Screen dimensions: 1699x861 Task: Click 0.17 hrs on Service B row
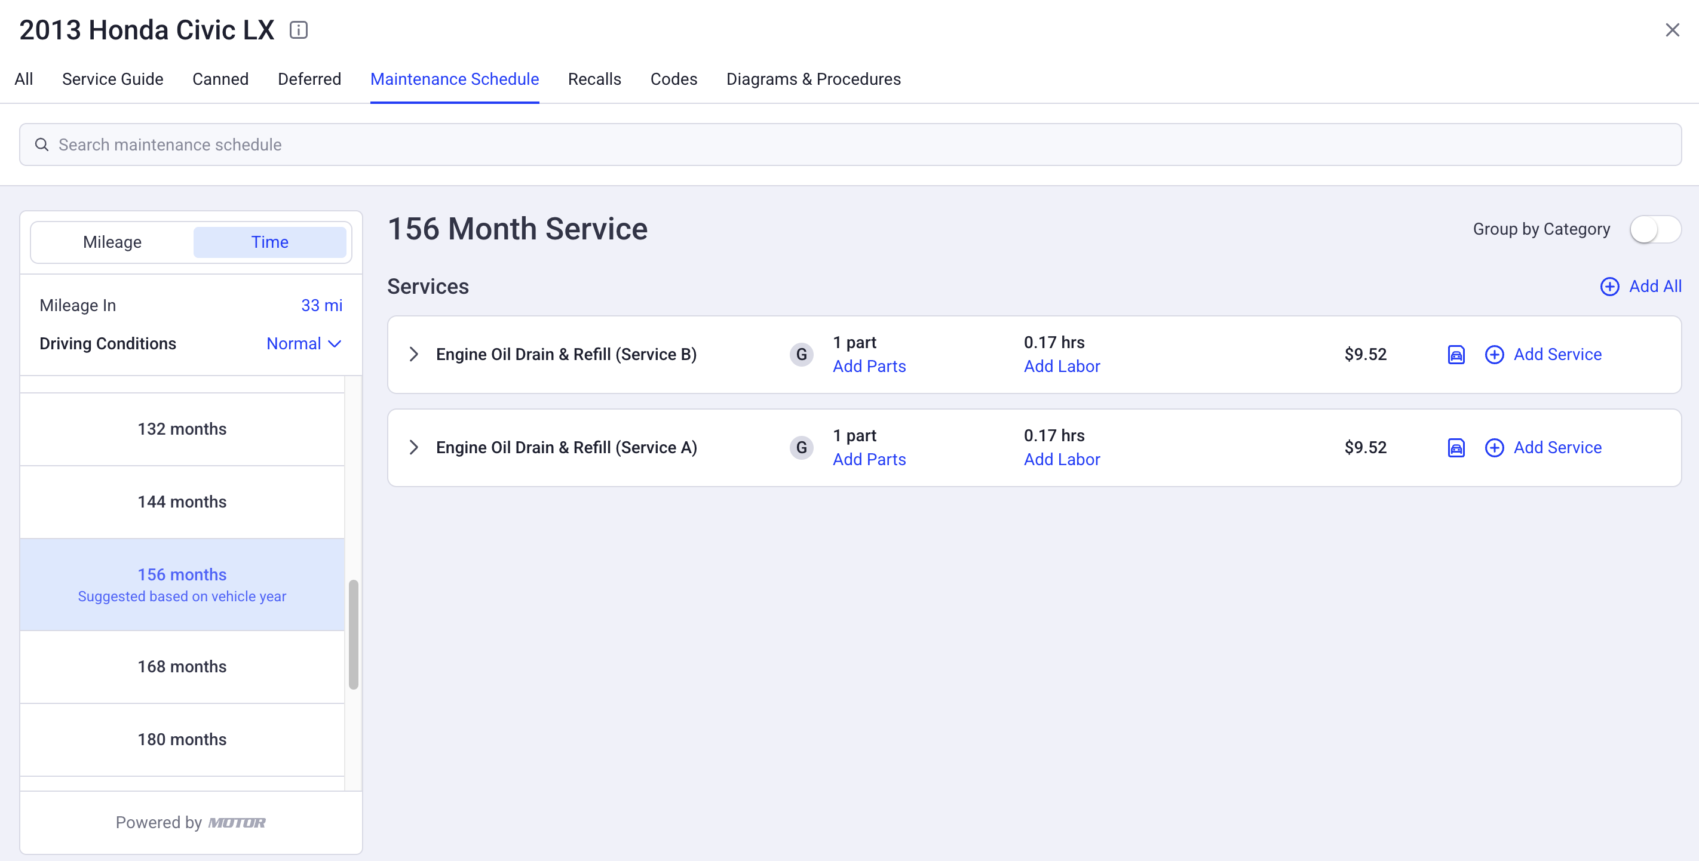click(x=1054, y=343)
